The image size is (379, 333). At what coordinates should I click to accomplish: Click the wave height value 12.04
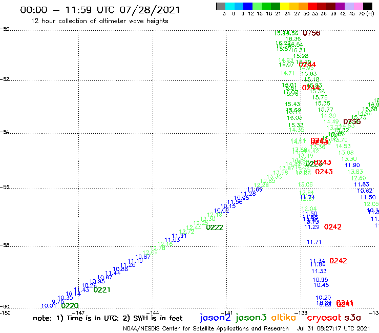pyautogui.click(x=309, y=209)
